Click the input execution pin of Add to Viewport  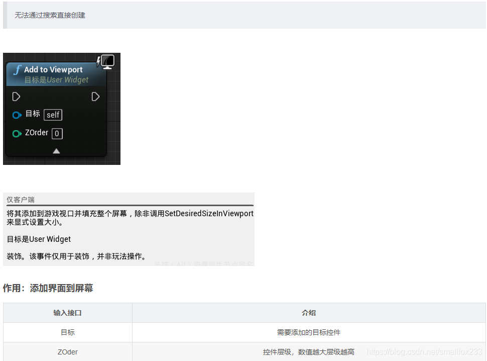tap(16, 97)
